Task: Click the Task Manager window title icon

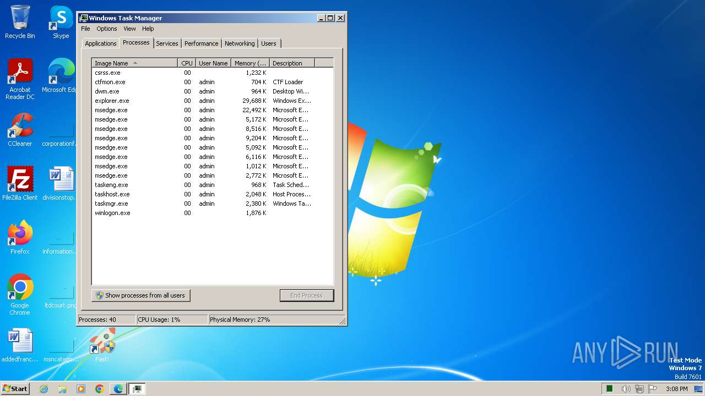Action: [x=84, y=18]
